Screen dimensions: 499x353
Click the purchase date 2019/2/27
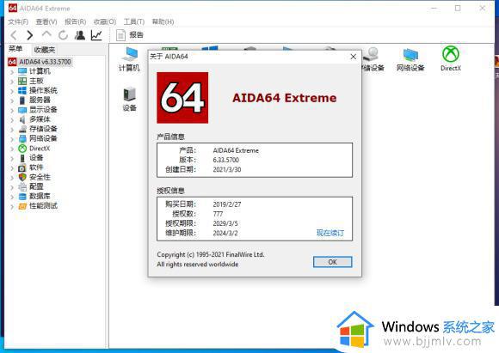coord(227,204)
